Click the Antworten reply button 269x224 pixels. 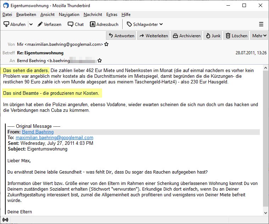coord(121,36)
